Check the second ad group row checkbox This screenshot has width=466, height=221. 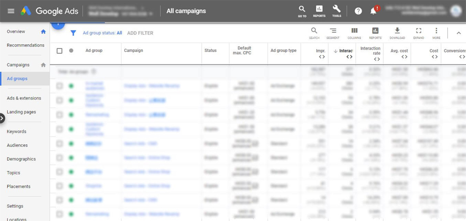(x=60, y=101)
